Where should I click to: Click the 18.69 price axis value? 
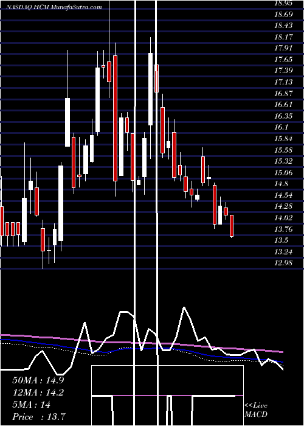click(283, 14)
